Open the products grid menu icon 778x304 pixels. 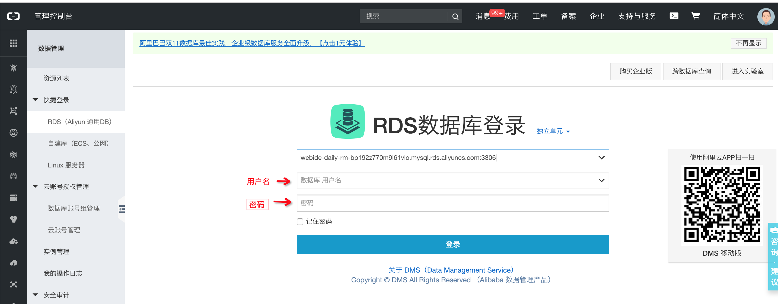tap(13, 43)
